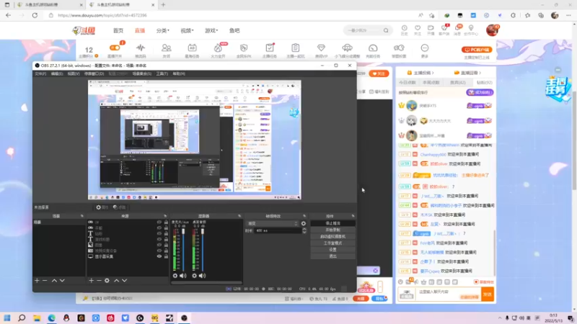This screenshot has height=324, width=577.
Task: Select the 显示器采集 source row
Action: pyautogui.click(x=128, y=256)
